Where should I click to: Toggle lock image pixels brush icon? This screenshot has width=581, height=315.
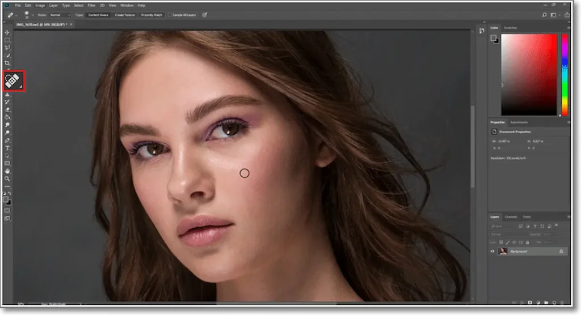pos(508,242)
